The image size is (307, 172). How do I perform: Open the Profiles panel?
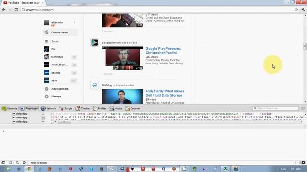[x=99, y=108]
